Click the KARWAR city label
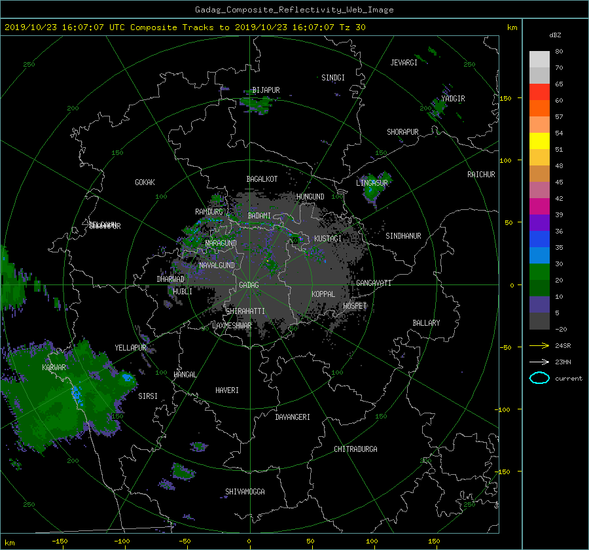The image size is (589, 550). 54,368
